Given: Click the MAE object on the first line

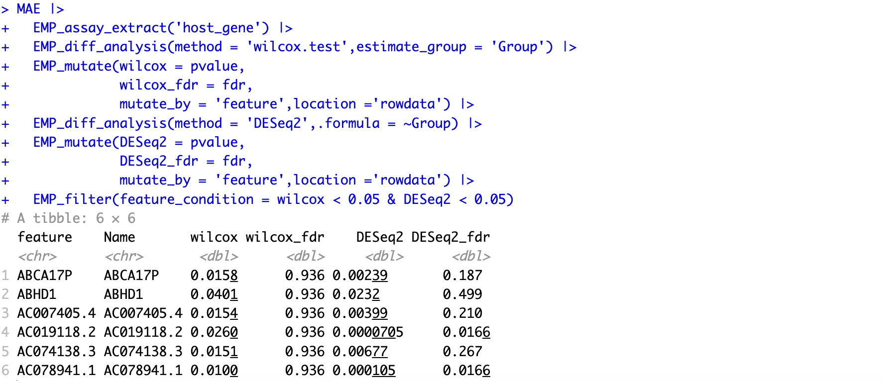Looking at the screenshot, I should tap(28, 9).
